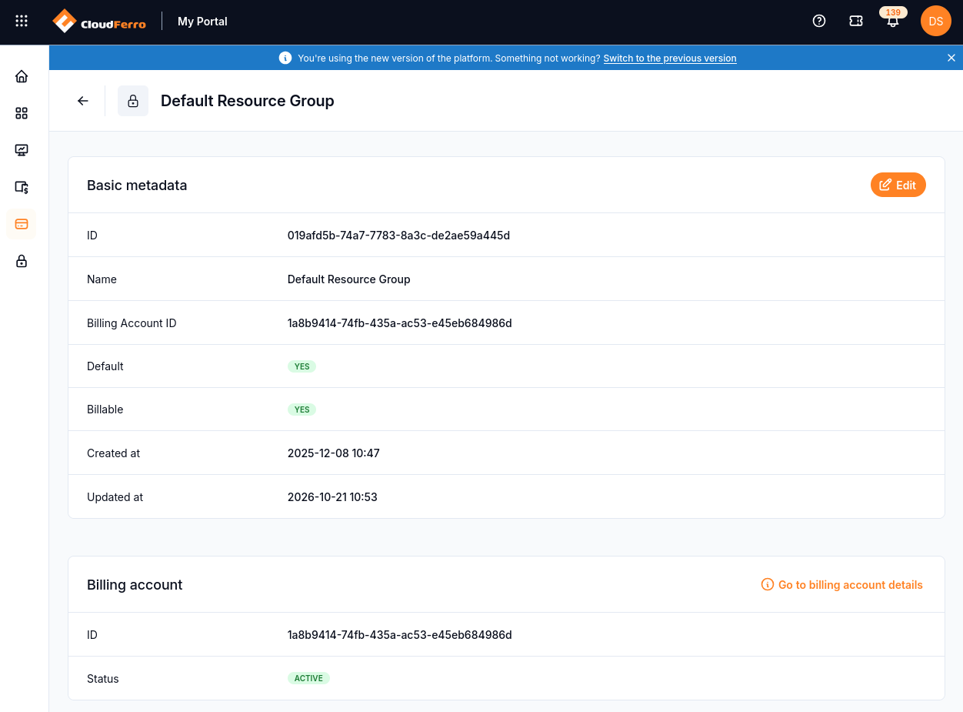This screenshot has height=712, width=963.
Task: Open Go to billing account details
Action: 842,585
